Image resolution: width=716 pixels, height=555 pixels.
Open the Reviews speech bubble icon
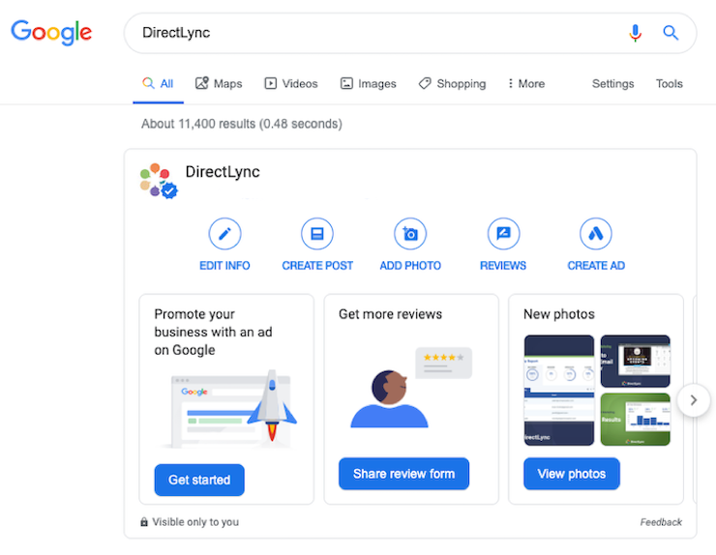[503, 234]
